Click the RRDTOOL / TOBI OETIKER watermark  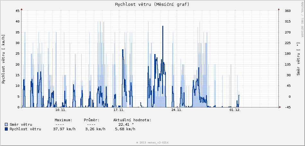[302, 19]
